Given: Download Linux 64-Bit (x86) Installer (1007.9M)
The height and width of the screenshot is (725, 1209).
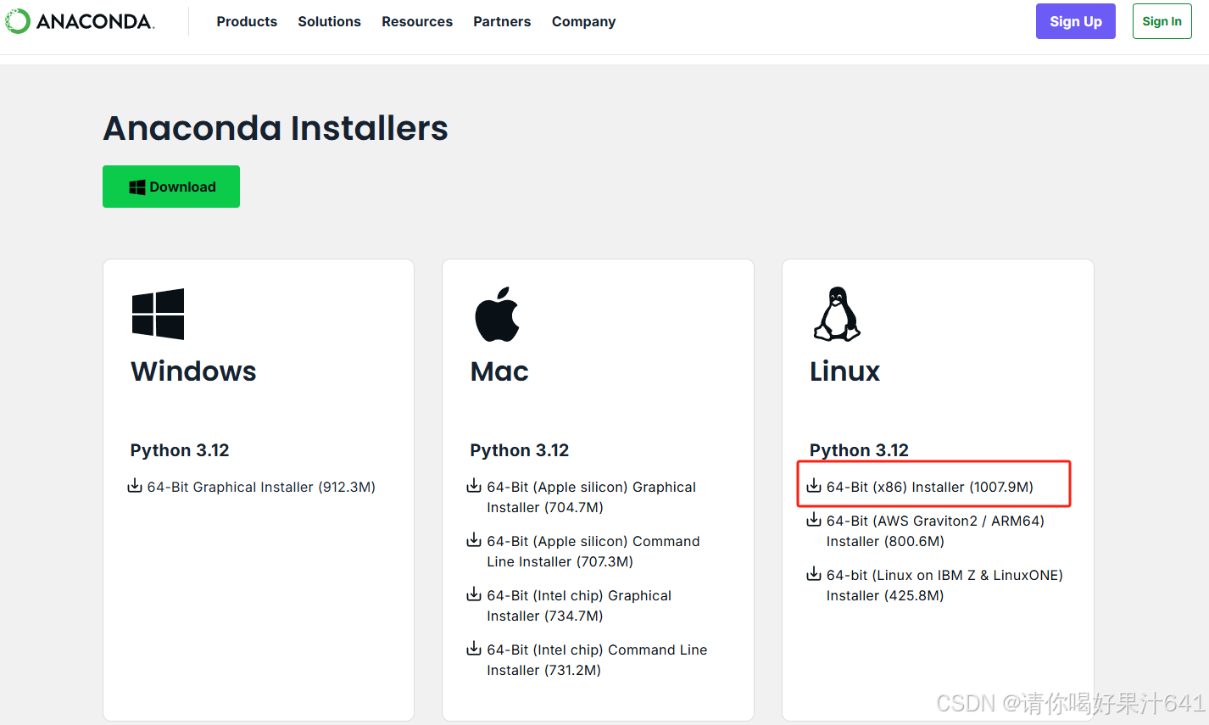Looking at the screenshot, I should (930, 487).
